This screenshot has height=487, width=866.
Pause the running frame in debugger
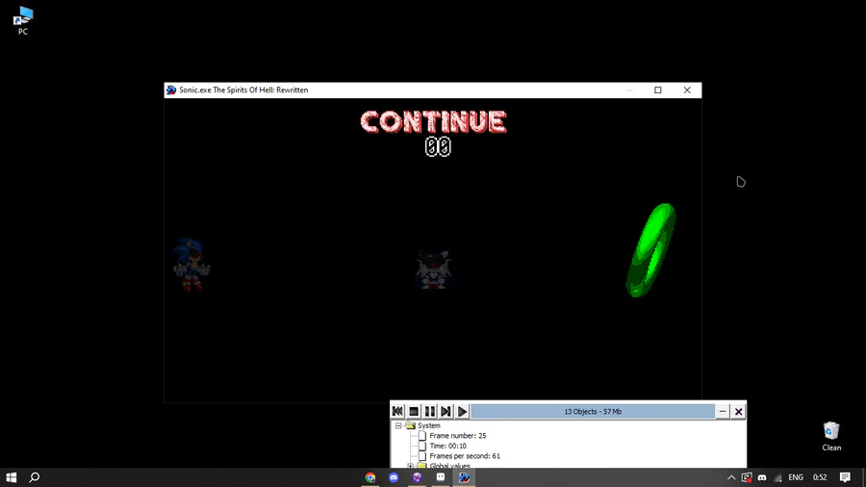coord(430,411)
